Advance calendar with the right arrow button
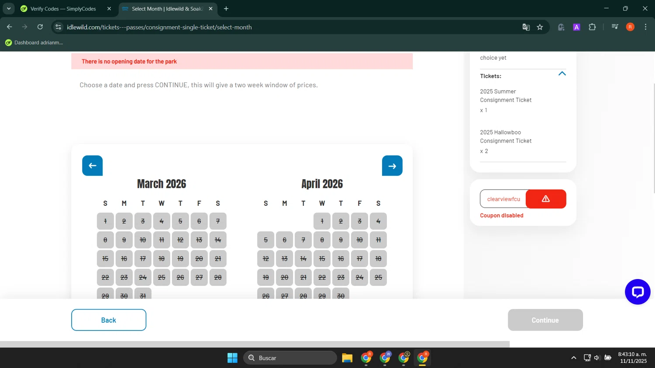The image size is (655, 368). click(392, 166)
